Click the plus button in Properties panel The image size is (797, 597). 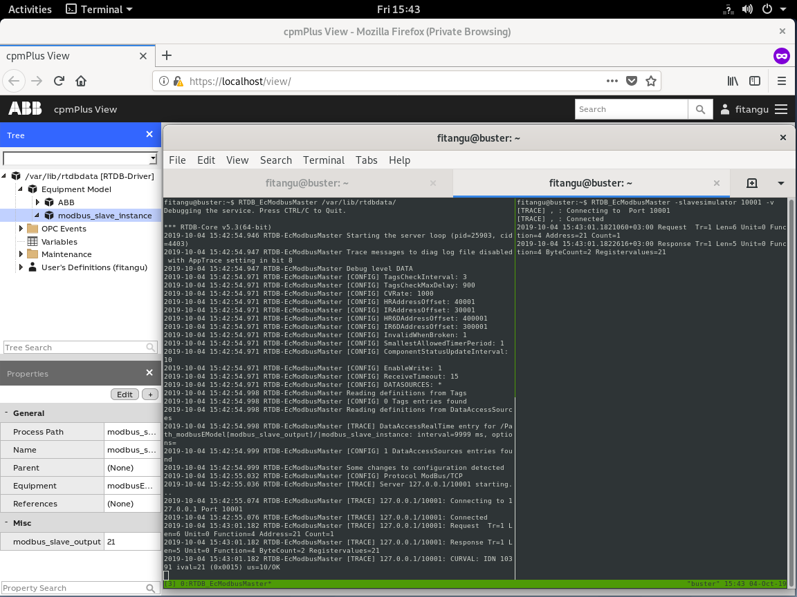coord(150,395)
